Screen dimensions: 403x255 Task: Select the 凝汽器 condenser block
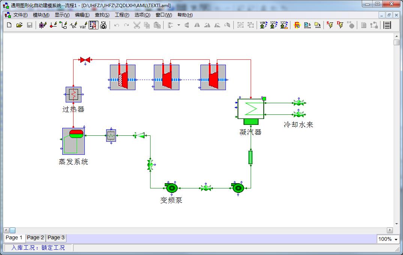[251, 109]
